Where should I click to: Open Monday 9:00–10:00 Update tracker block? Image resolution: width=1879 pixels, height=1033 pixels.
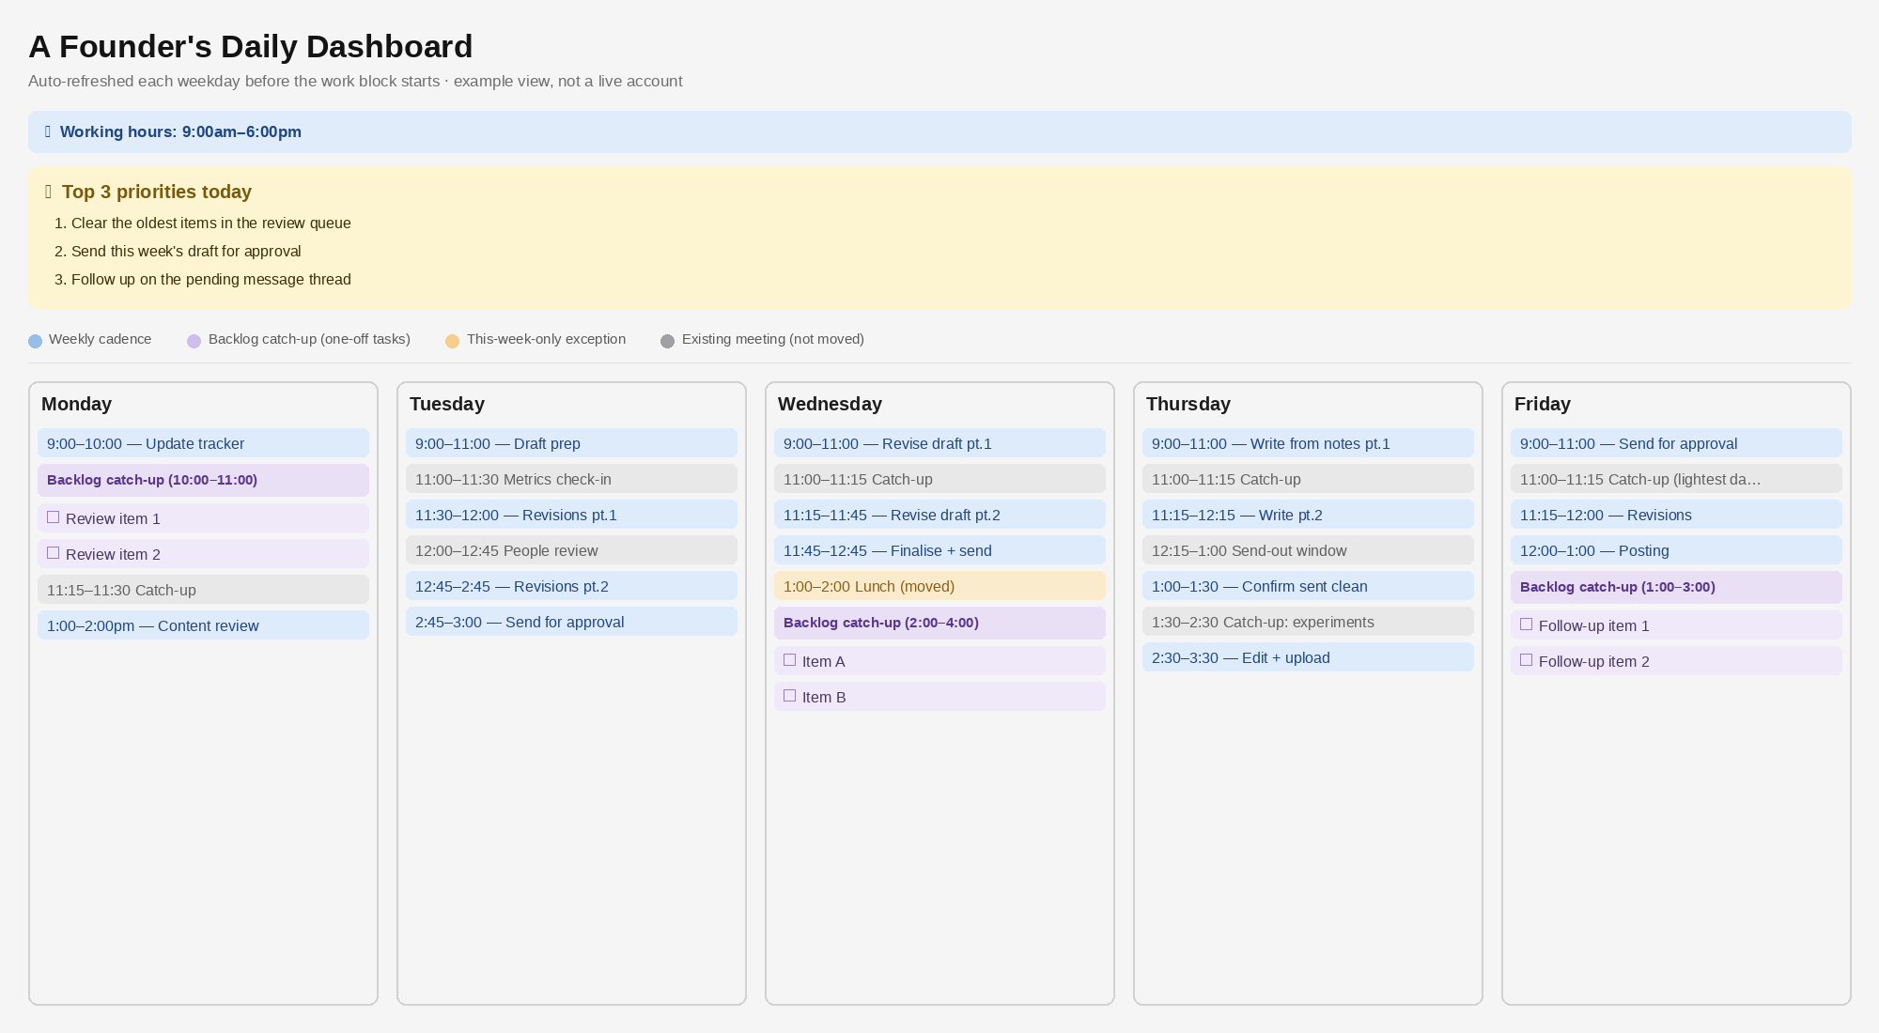pos(203,443)
